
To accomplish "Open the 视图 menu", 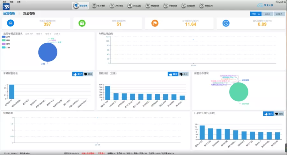I will pyautogui.click(x=11, y=2).
